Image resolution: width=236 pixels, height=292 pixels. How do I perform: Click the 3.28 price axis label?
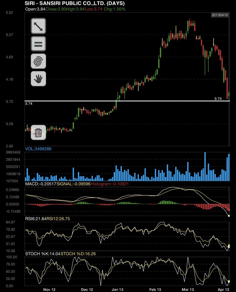10,124
